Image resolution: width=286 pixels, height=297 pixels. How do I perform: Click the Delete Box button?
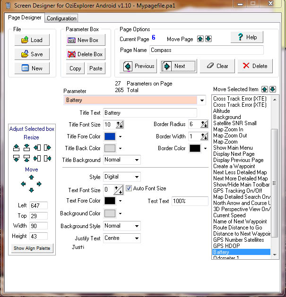click(x=86, y=54)
